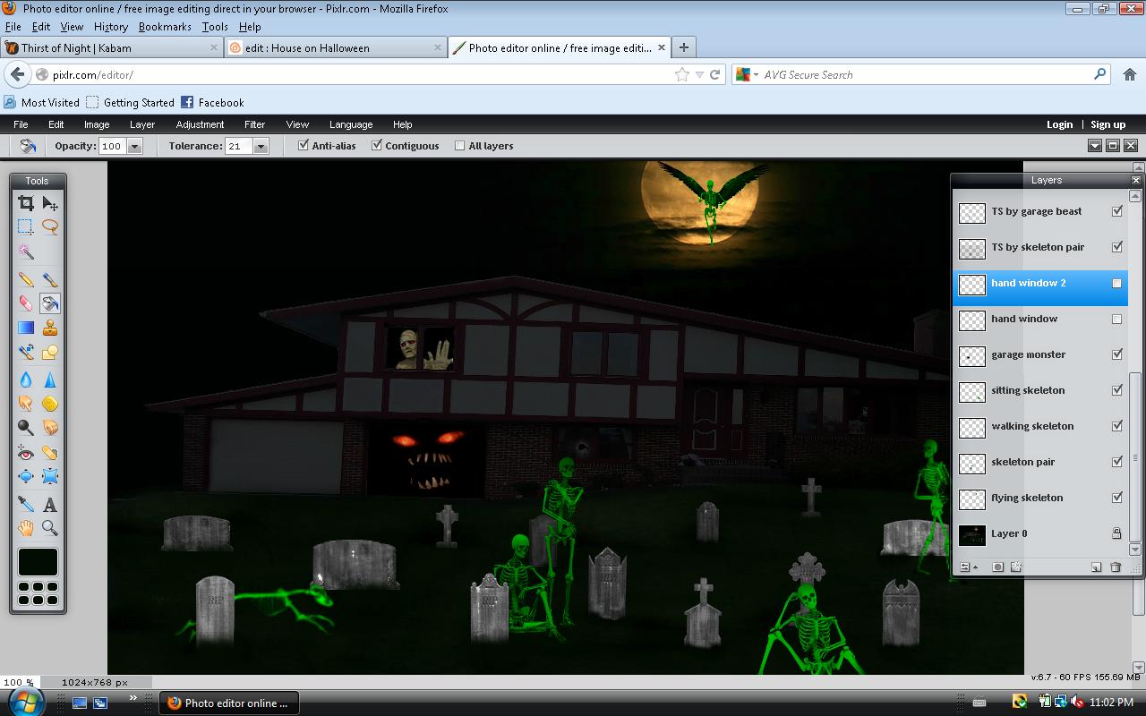Open layer styles in Layers panel
This screenshot has width=1146, height=716.
(1016, 567)
